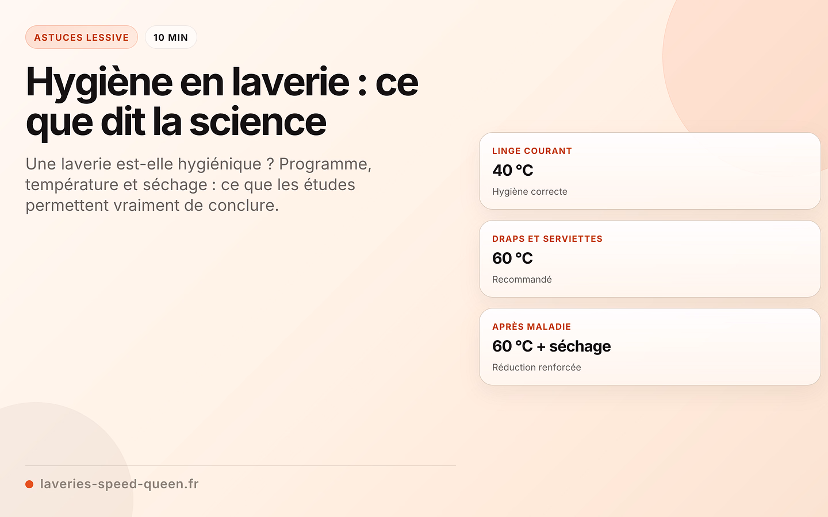Click the orange dot beside the site URL
Image resolution: width=828 pixels, height=517 pixels.
tap(29, 484)
